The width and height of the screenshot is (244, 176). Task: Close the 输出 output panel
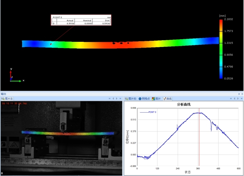[x=242, y=94]
